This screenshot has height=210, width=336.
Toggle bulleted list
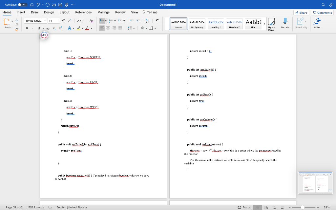(102, 21)
